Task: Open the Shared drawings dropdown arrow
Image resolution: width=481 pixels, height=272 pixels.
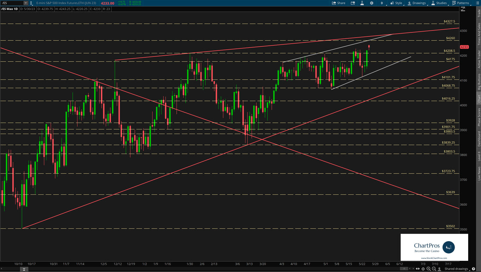Action: pyautogui.click(x=469, y=269)
